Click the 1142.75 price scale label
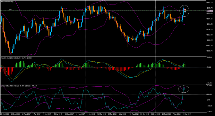The height and width of the screenshot is (116, 215). point(210,51)
